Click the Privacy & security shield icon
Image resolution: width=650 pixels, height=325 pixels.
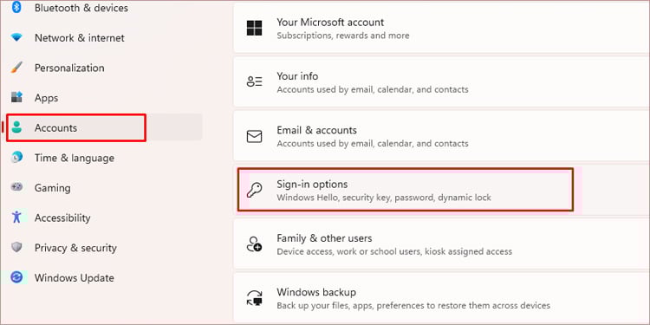[16, 248]
